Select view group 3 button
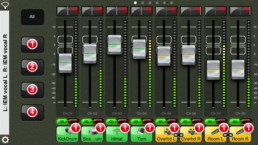This screenshot has height=145, width=258. coord(32,90)
